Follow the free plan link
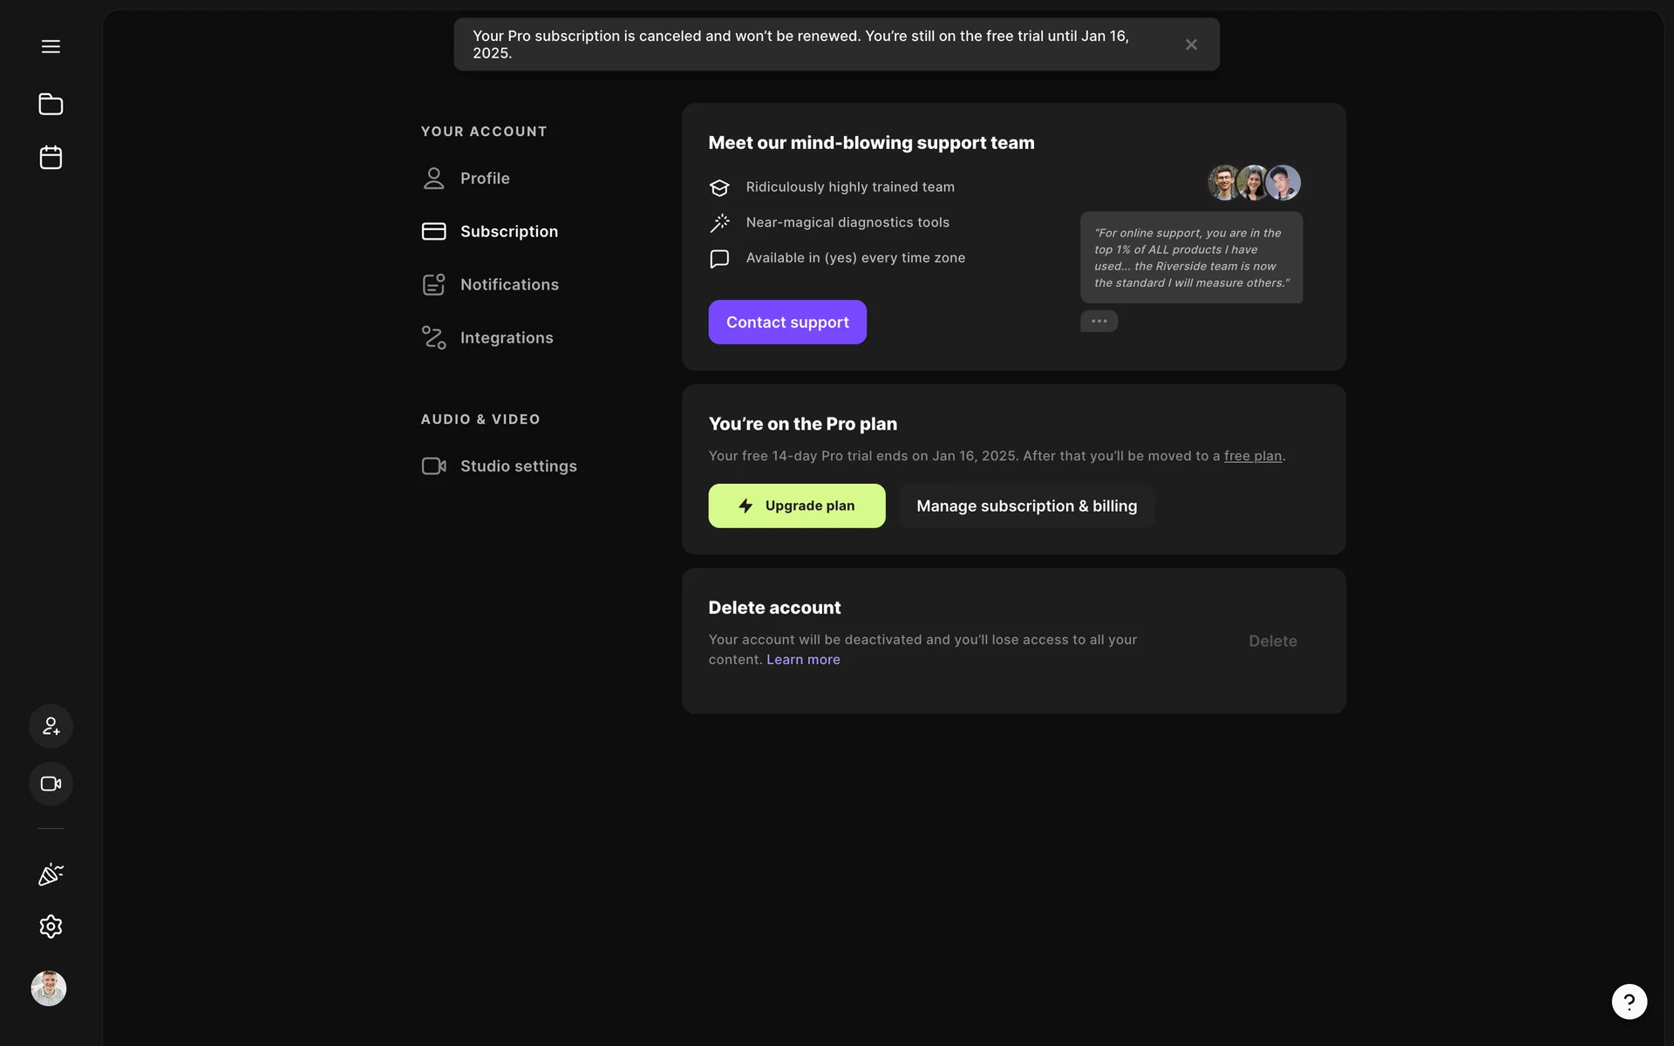The image size is (1674, 1046). pos(1252,456)
